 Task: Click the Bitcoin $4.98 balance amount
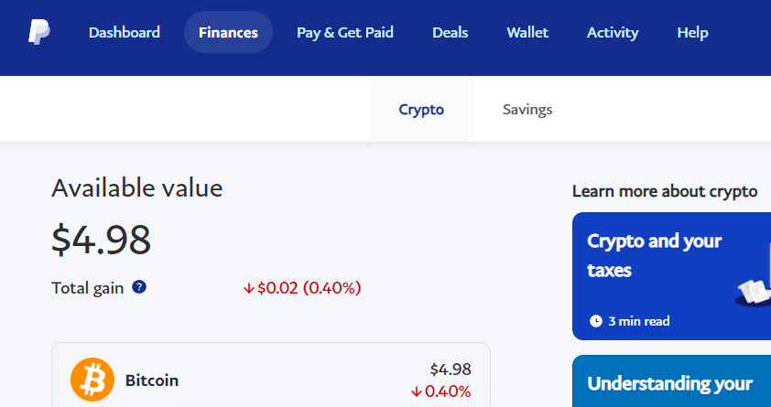pos(451,370)
